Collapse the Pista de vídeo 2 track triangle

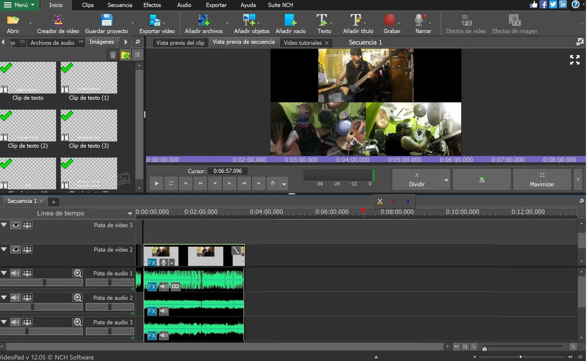tap(4, 249)
